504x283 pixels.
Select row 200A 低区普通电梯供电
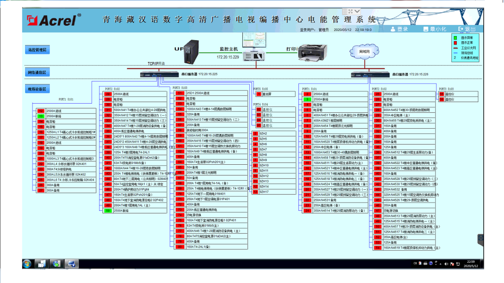[211, 210]
